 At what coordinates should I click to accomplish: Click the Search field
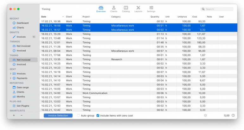(x=217, y=9)
